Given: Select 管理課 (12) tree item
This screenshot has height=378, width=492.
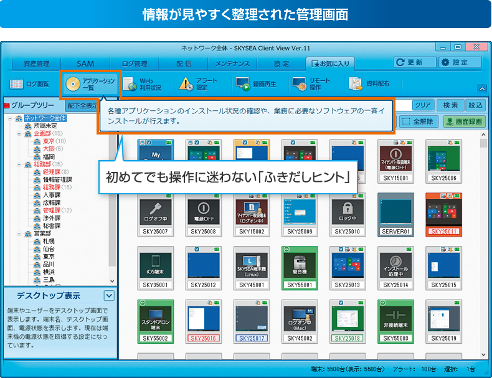Looking at the screenshot, I should (x=57, y=210).
